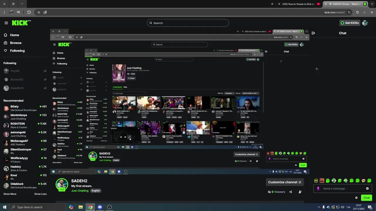Click the Hebrew language indicator in real system tray

[x=348, y=207]
